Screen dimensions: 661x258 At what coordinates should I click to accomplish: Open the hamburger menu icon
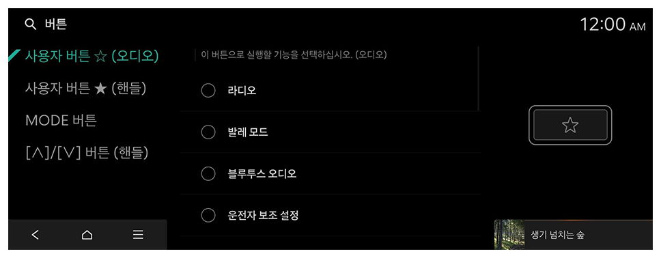click(138, 235)
